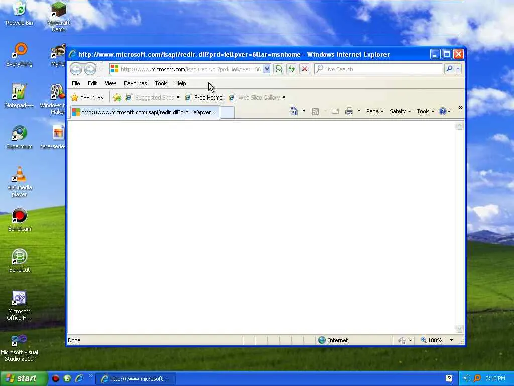514x386 pixels.
Task: Open the Tools command bar dropdown
Action: point(425,111)
